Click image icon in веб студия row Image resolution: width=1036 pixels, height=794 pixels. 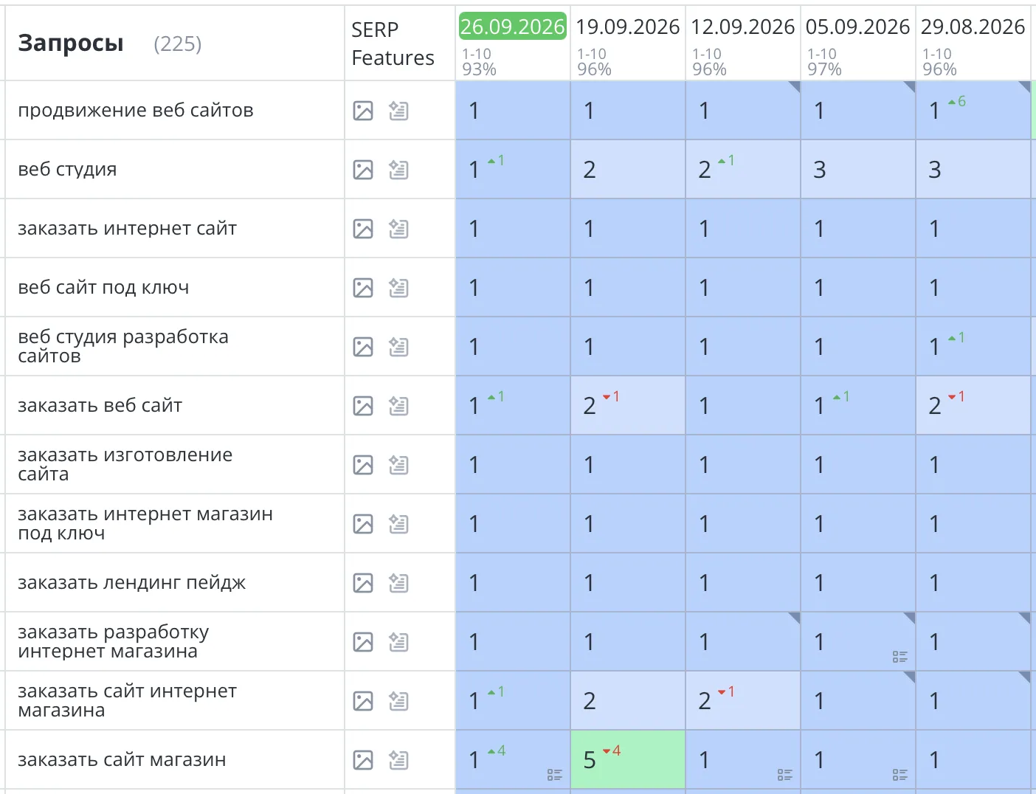tap(363, 170)
